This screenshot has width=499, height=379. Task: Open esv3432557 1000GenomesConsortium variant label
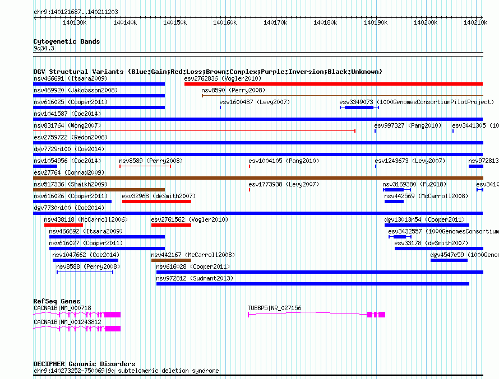[x=443, y=231]
